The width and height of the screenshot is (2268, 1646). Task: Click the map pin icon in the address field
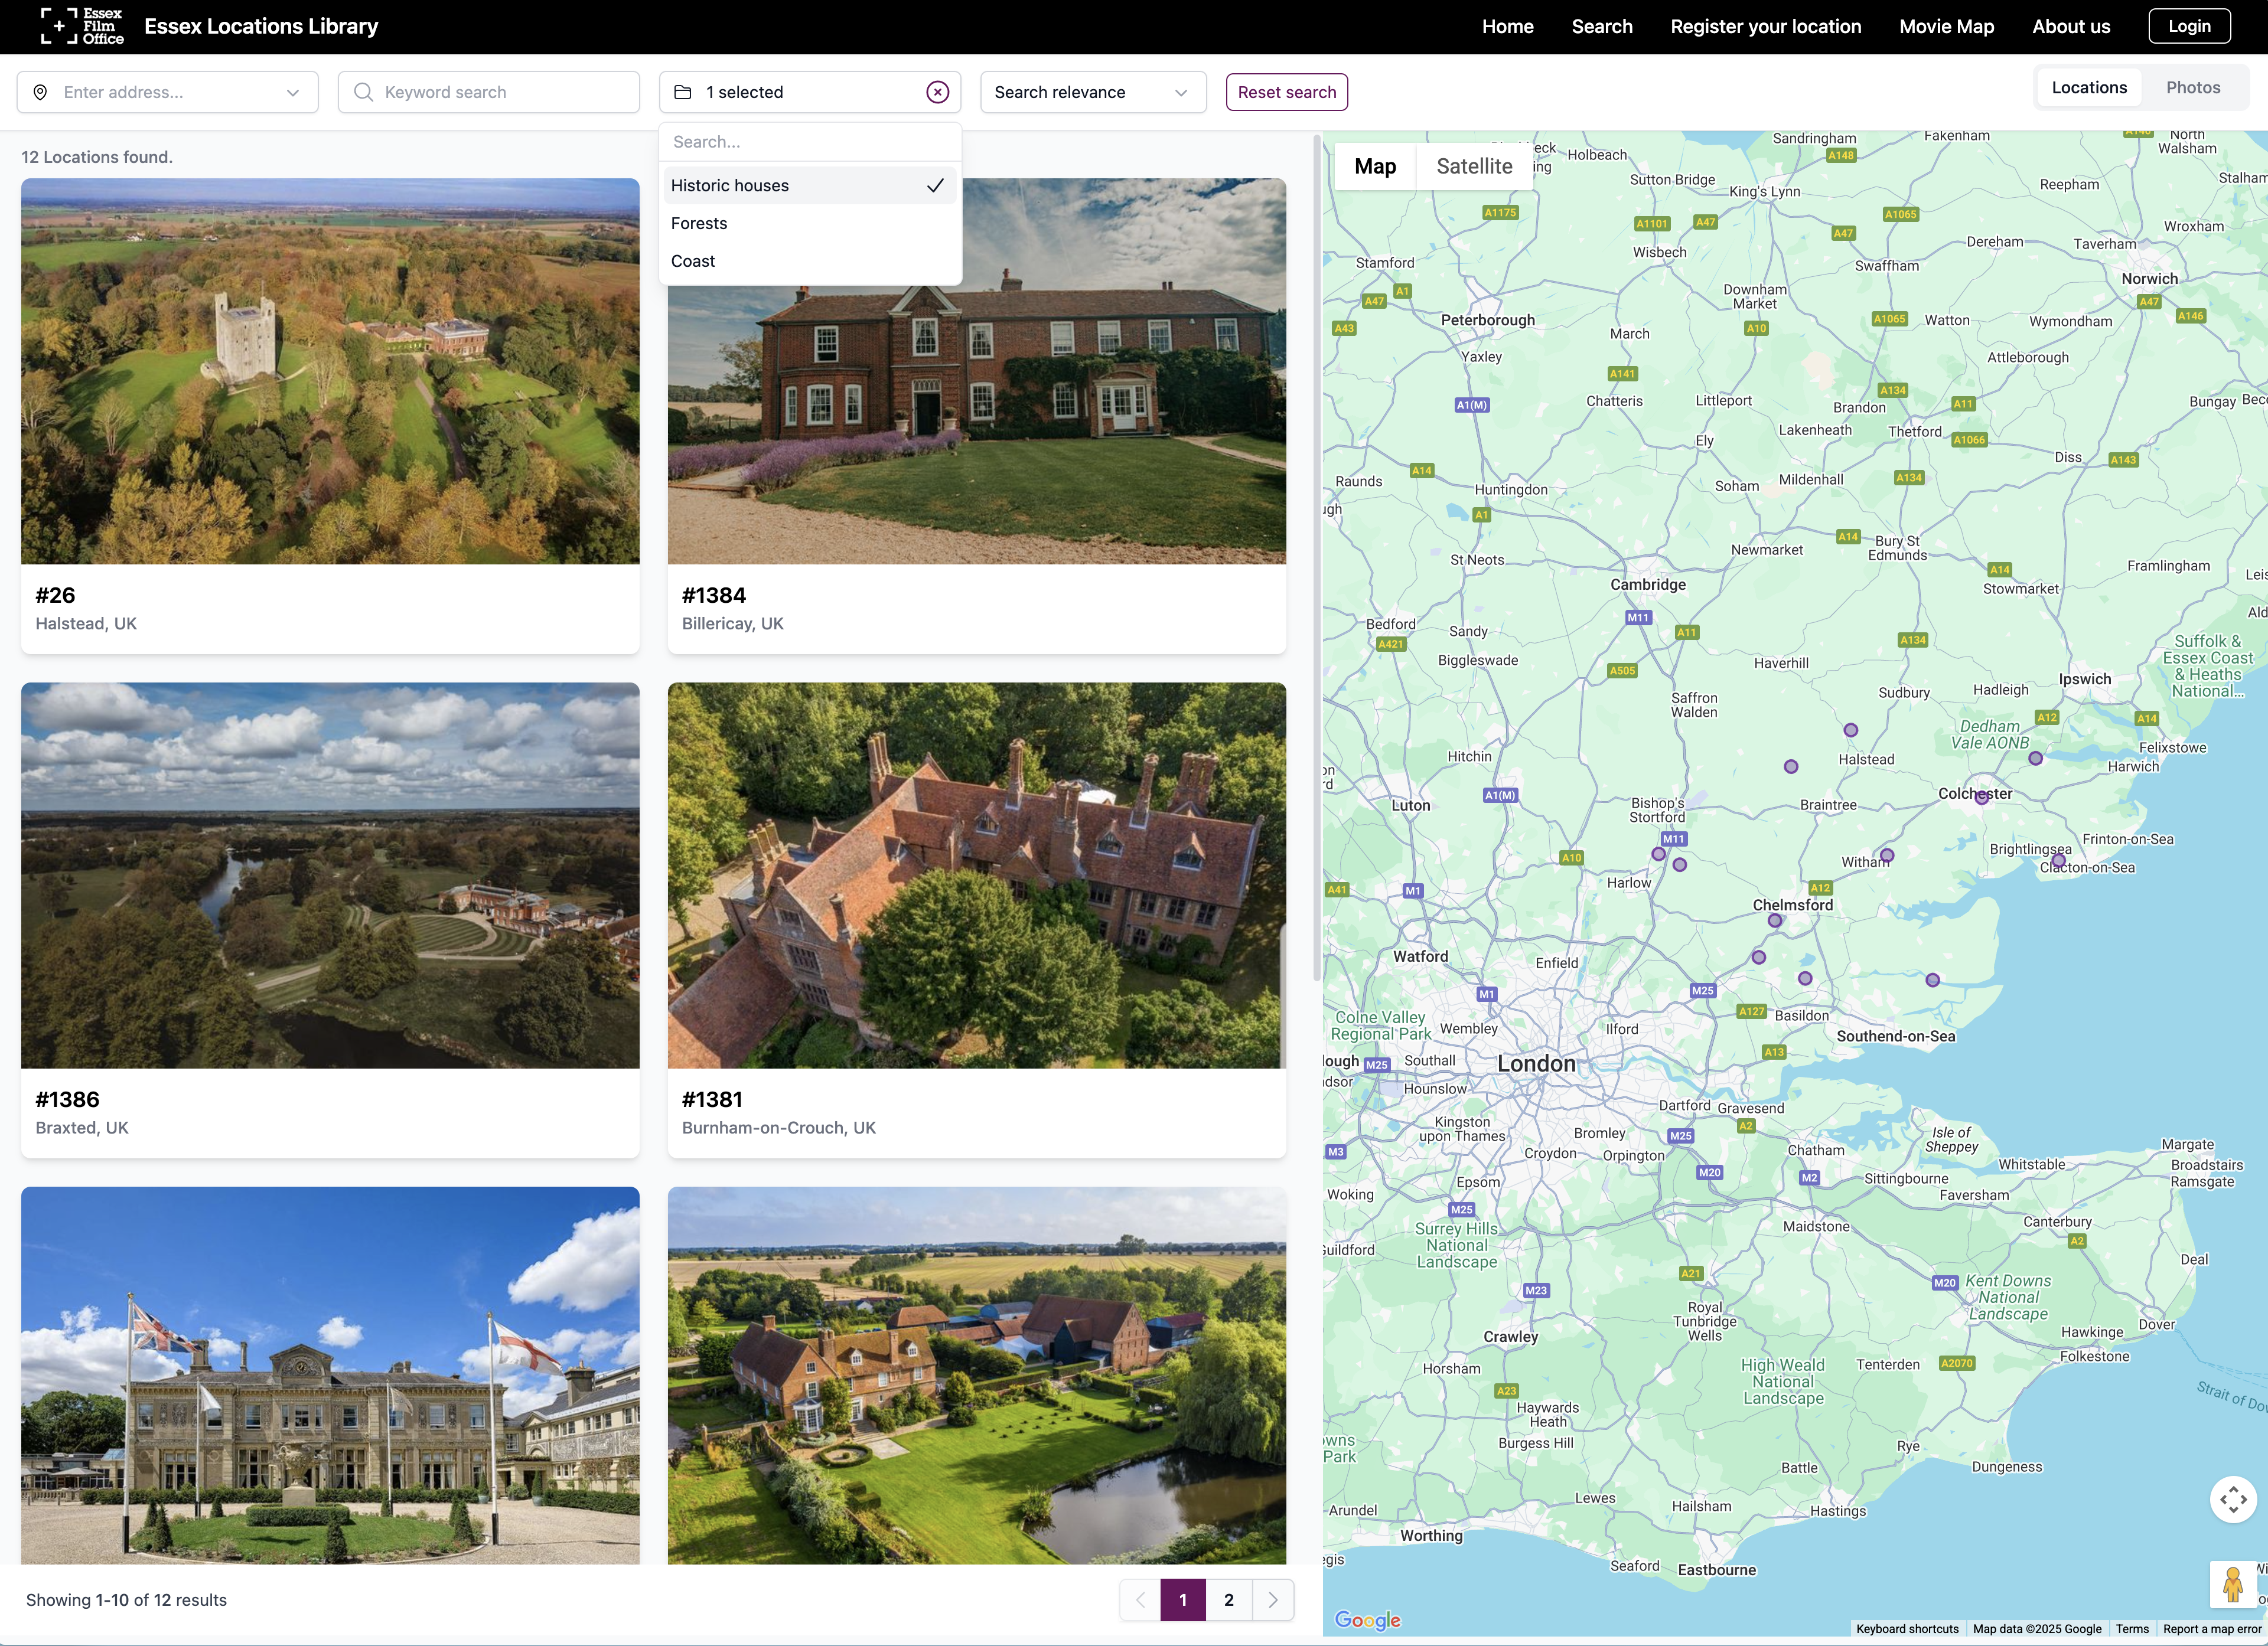(40, 92)
